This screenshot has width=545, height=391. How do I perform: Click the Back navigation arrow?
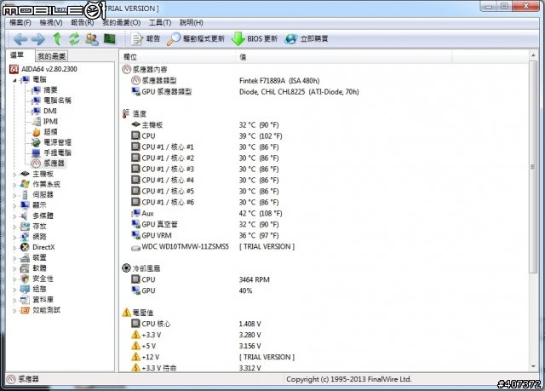click(x=20, y=39)
